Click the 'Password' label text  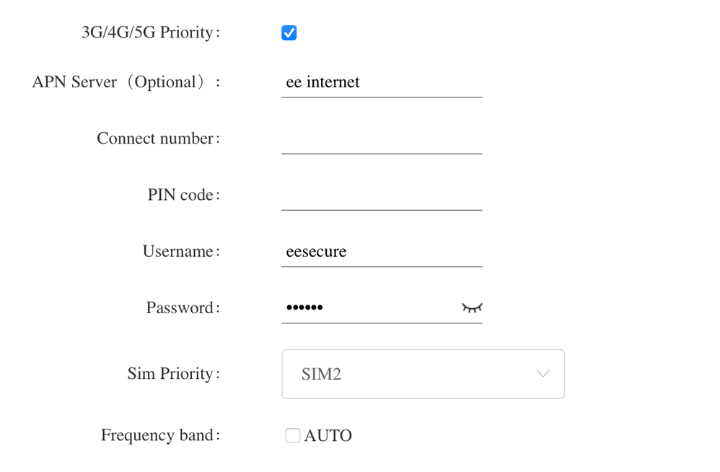182,308
